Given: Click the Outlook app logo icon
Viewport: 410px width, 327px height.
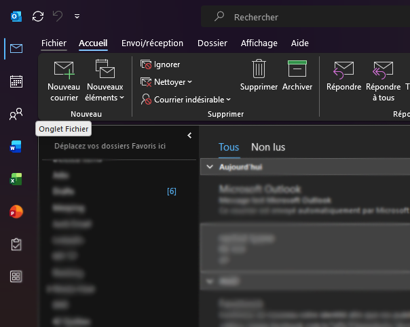Looking at the screenshot, I should (16, 16).
